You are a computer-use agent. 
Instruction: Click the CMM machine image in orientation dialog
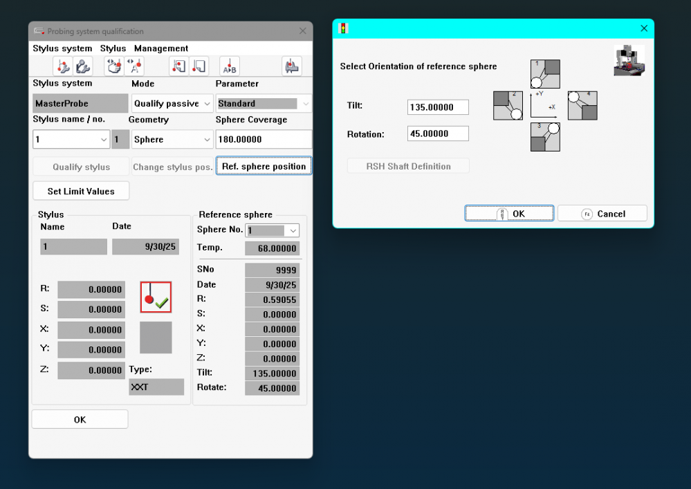(629, 60)
